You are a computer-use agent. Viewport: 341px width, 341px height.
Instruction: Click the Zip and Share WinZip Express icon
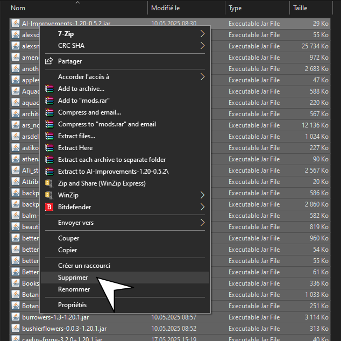click(49, 183)
